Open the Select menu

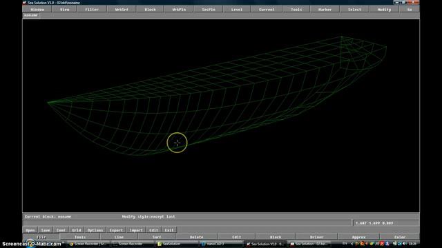pyautogui.click(x=354, y=9)
